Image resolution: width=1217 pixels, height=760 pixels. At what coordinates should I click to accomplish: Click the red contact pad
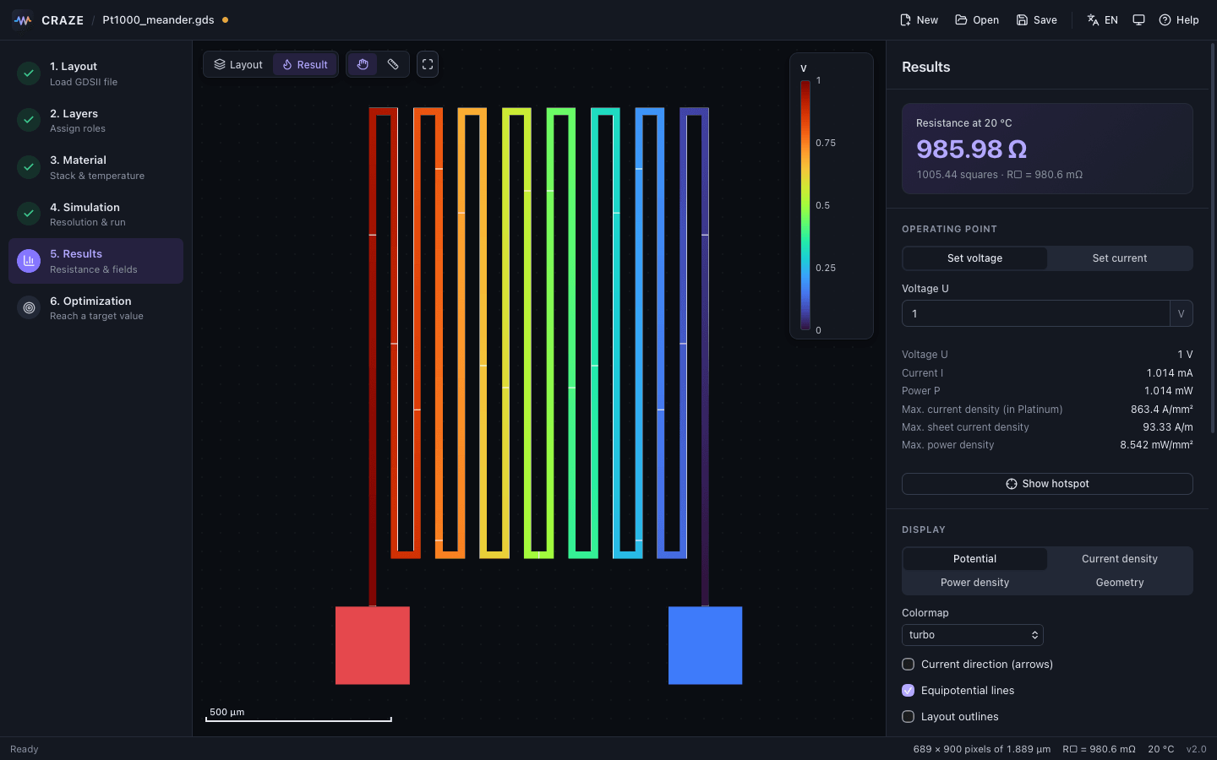pos(373,645)
